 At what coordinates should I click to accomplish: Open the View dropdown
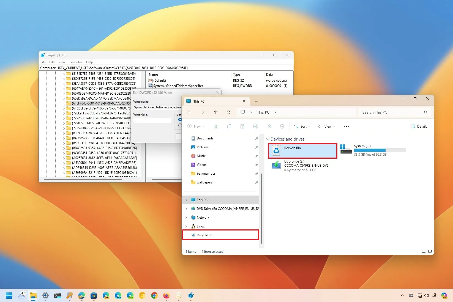pos(326,126)
